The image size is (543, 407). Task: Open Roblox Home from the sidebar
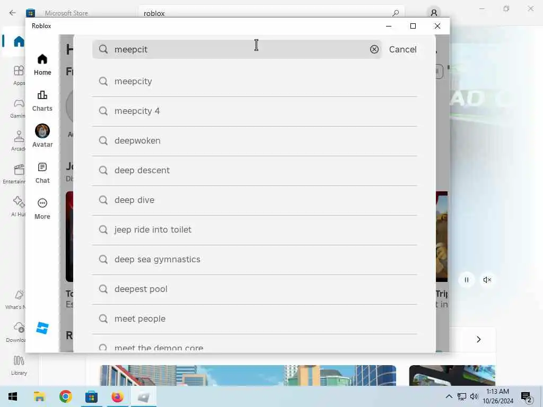[x=42, y=65]
